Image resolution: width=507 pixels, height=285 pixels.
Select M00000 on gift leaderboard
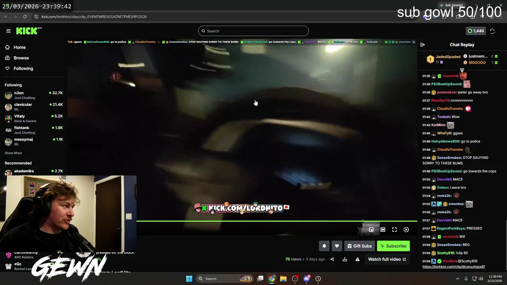pos(477,63)
